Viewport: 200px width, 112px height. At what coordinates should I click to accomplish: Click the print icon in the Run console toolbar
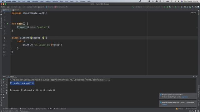(7, 90)
